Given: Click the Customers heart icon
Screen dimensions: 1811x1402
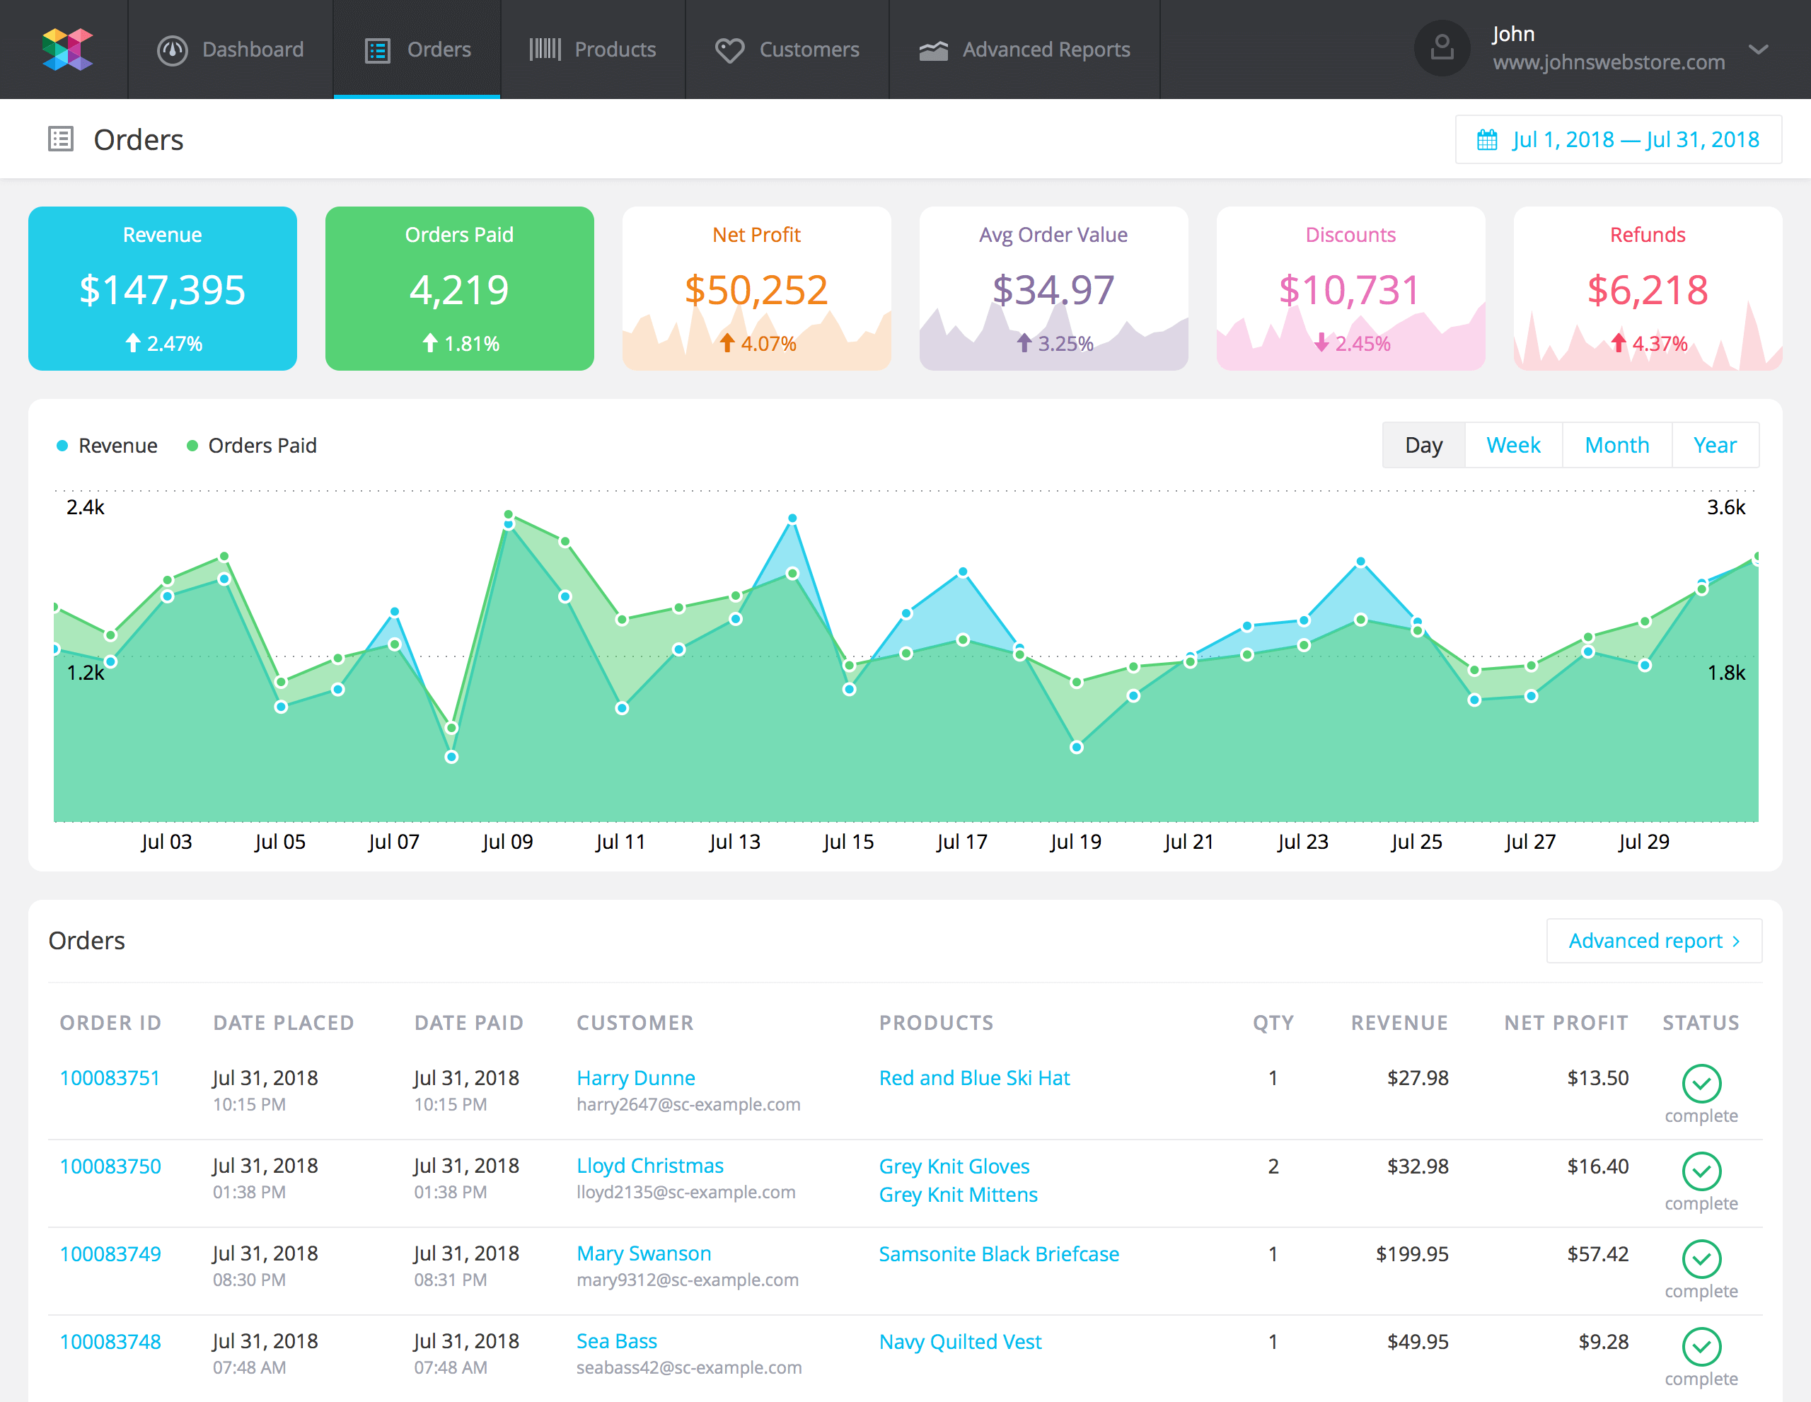Looking at the screenshot, I should [730, 50].
